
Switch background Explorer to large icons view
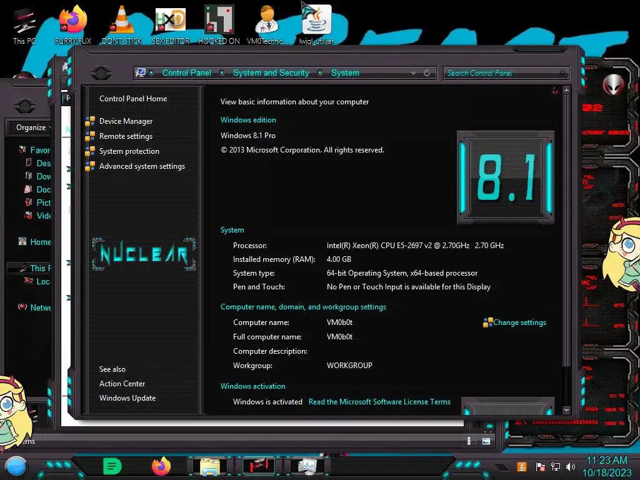click(x=486, y=441)
